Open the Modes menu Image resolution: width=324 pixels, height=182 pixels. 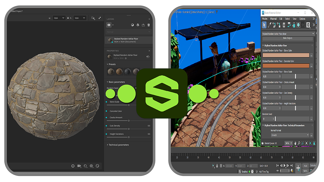coord(265,19)
